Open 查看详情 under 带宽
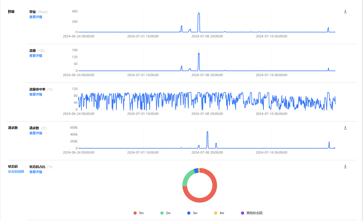Viewport: 363px width, 221px height. [x=36, y=17]
